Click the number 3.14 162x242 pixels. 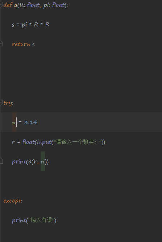pyautogui.click(x=30, y=122)
